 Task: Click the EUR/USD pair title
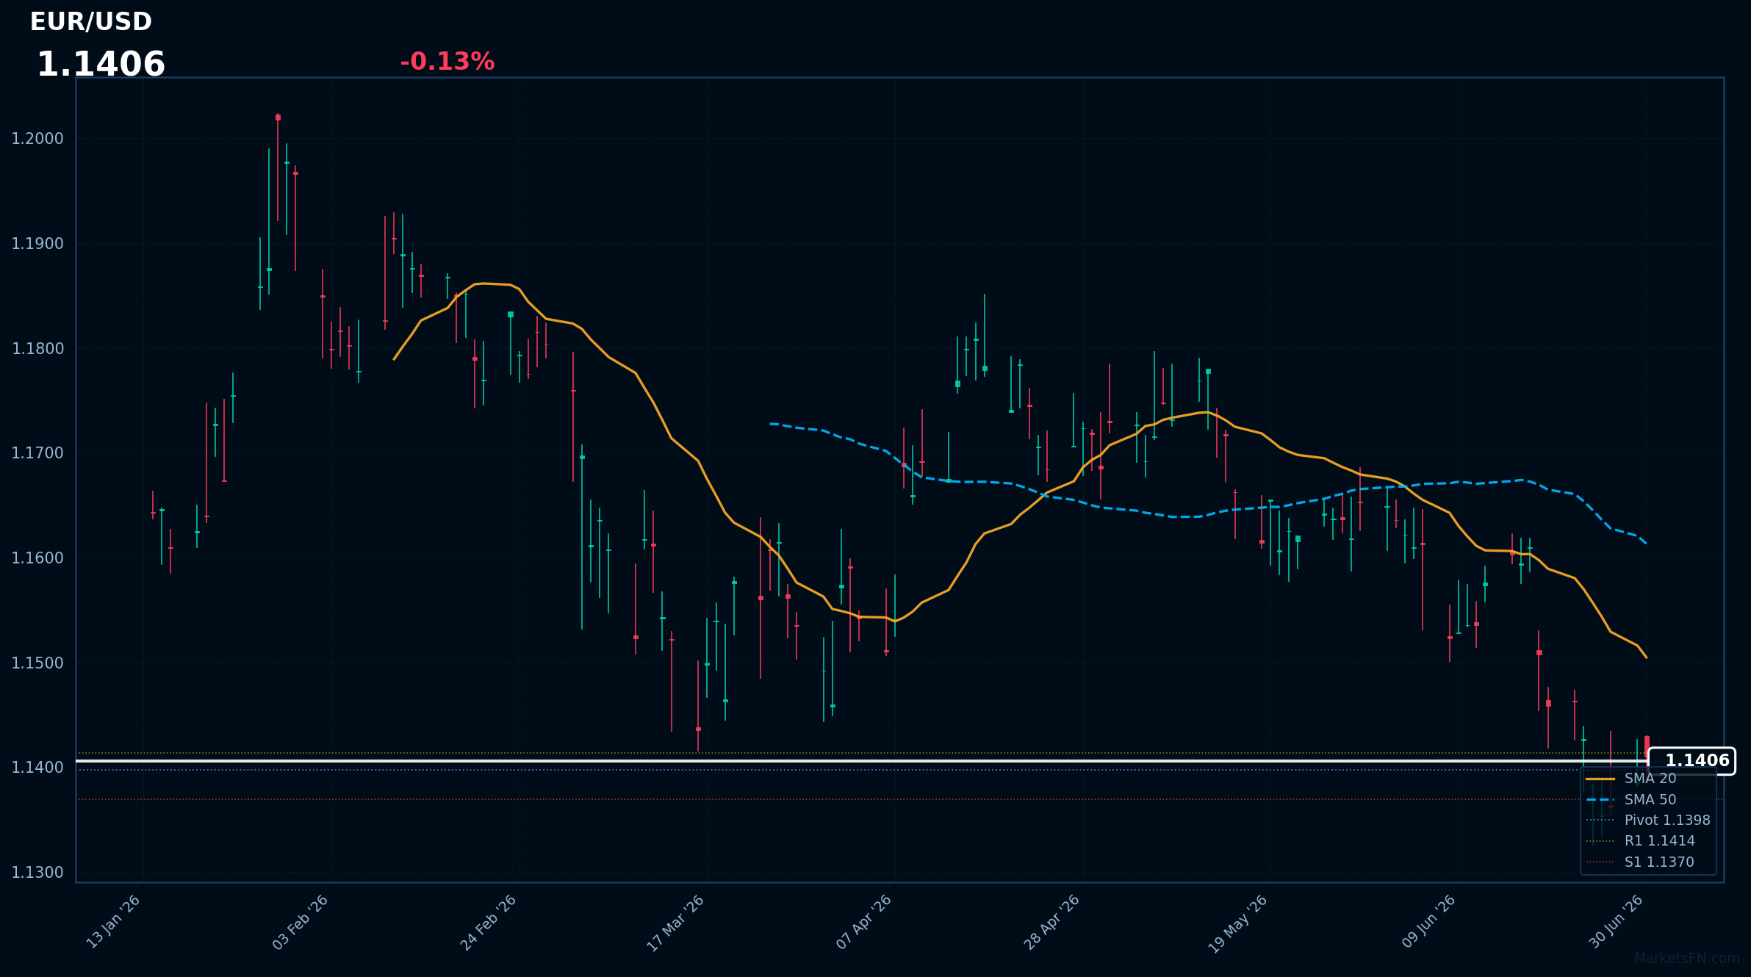click(x=91, y=22)
